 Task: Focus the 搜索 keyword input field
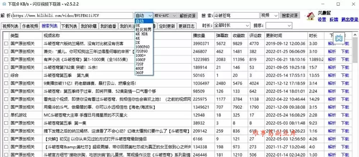coord(236,15)
